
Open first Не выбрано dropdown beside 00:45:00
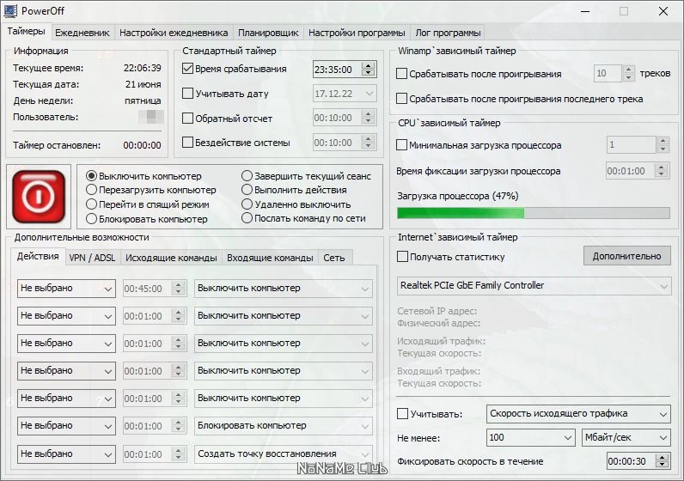click(66, 289)
